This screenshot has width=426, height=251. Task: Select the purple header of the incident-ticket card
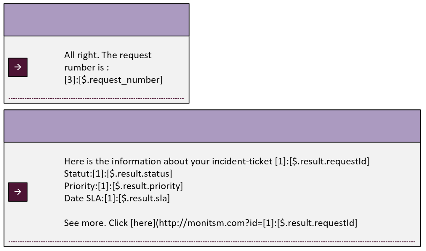pyautogui.click(x=212, y=126)
